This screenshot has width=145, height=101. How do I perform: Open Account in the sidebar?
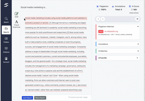(x=6, y=60)
